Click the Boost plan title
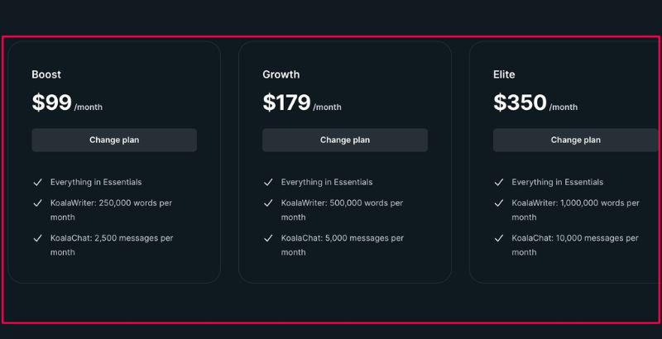The image size is (662, 339). (x=46, y=74)
